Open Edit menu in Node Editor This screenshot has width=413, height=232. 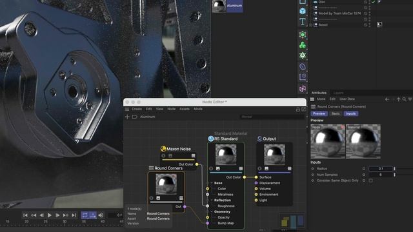tap(149, 109)
